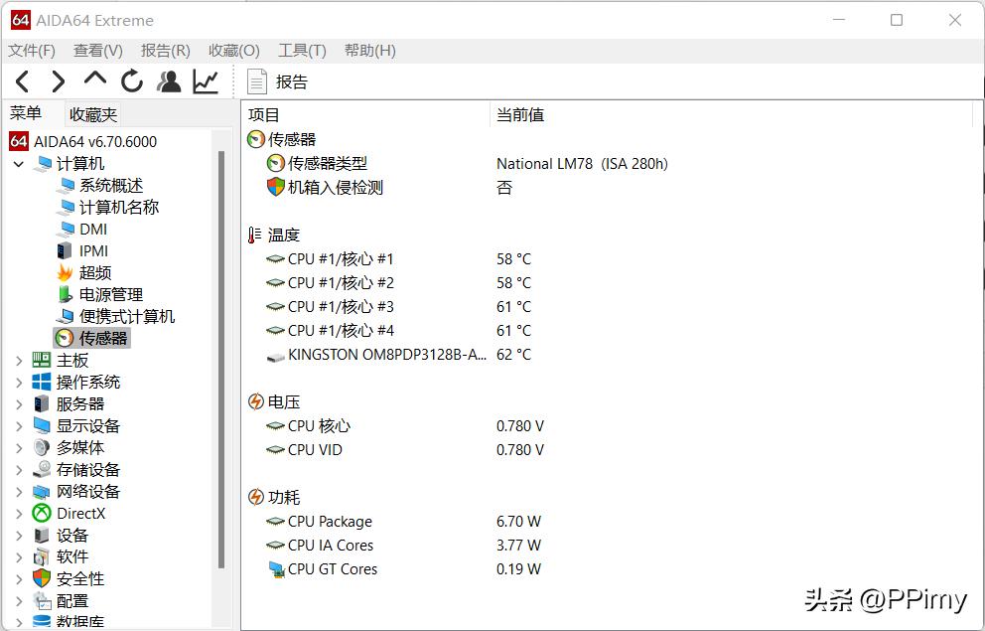Expand the 主板 tree node
The image size is (985, 631).
(x=17, y=360)
